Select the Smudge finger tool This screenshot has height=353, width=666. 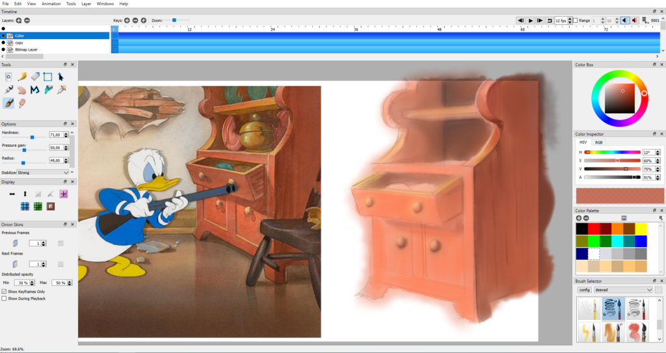(x=21, y=102)
